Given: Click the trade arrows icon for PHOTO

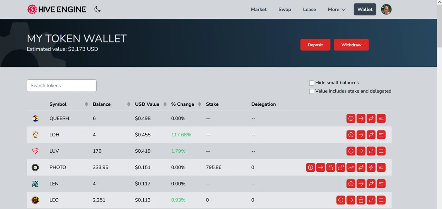Looking at the screenshot, I should click(x=361, y=168).
